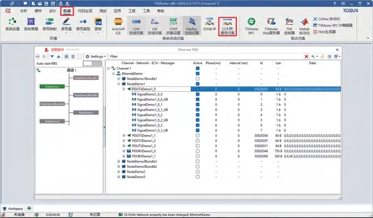Viewport: 373px width, 218px height.
Task: Collapse the ribbon with the chevron
Action: click(x=368, y=38)
